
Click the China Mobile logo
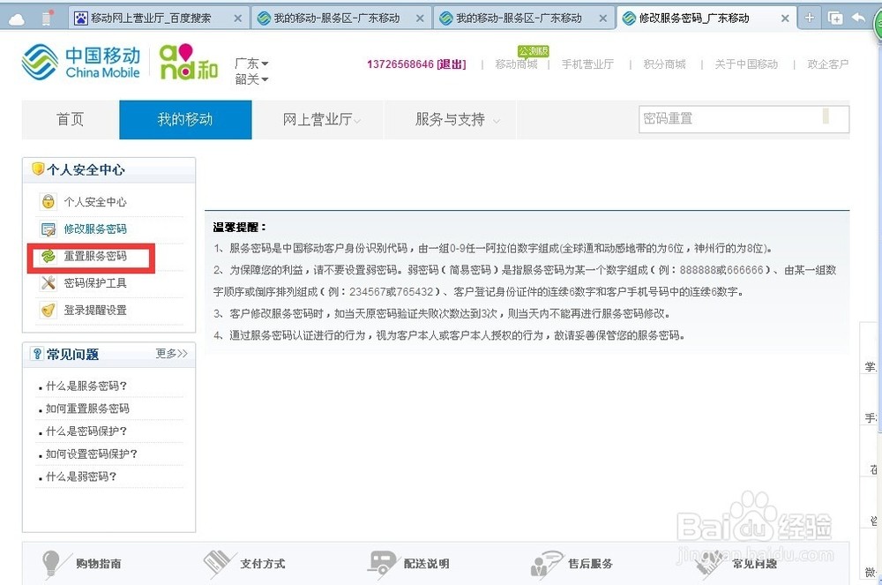81,62
